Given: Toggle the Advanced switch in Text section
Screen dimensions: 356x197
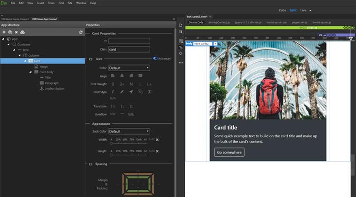Looking at the screenshot, I should (x=155, y=58).
